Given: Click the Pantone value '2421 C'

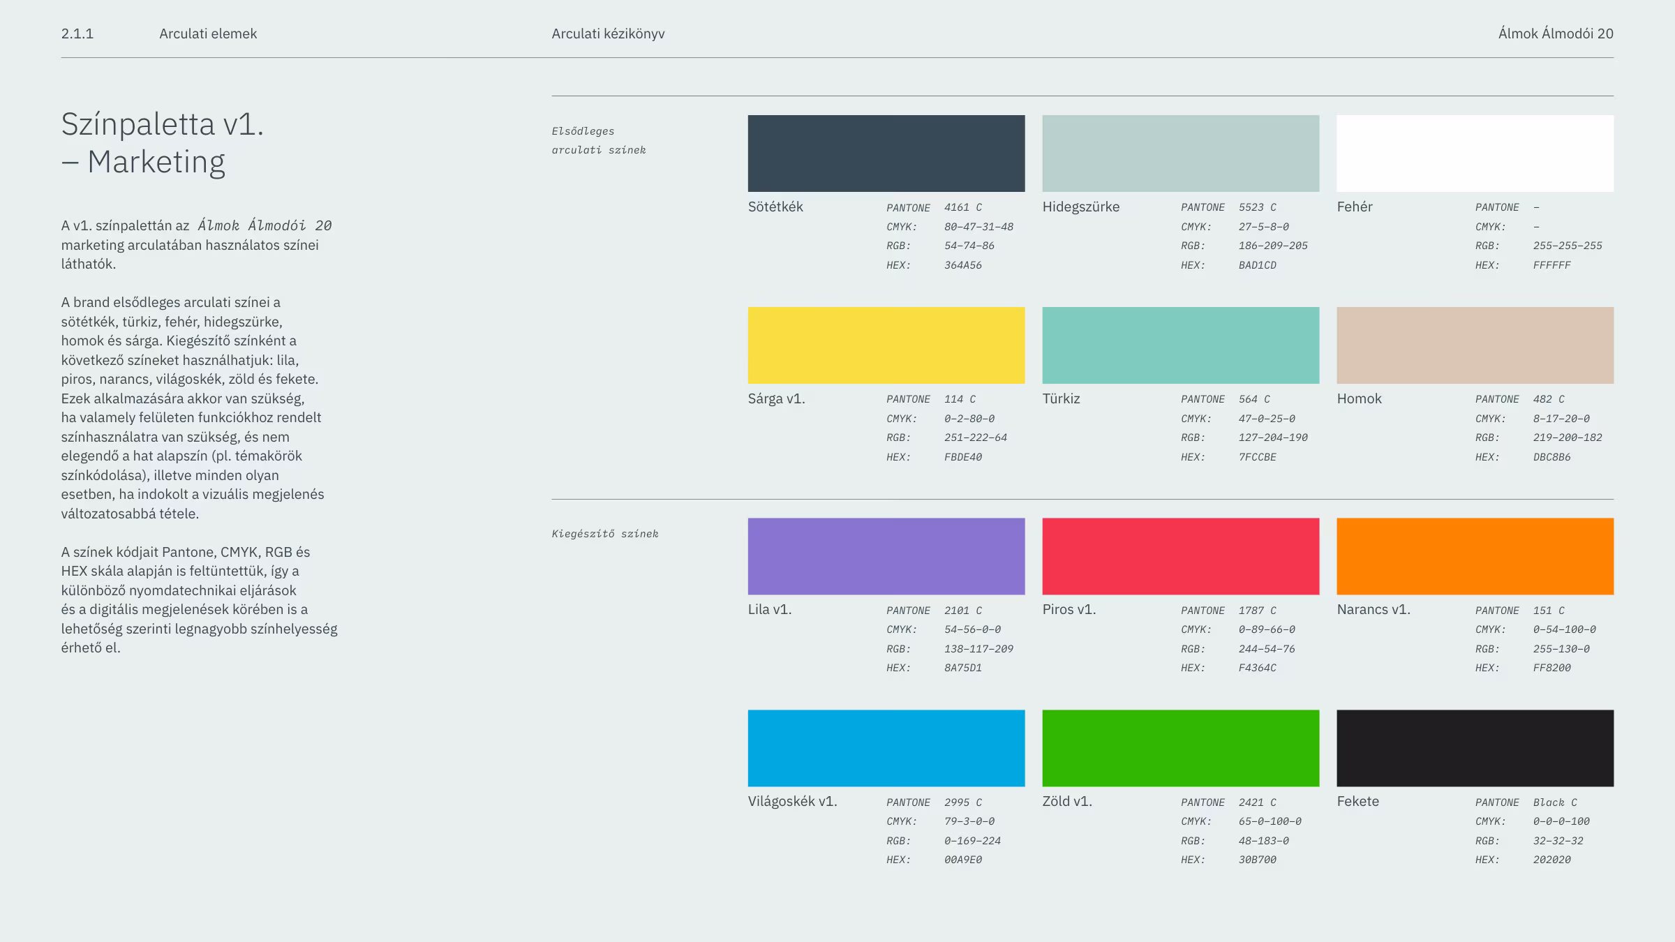Looking at the screenshot, I should (x=1258, y=802).
